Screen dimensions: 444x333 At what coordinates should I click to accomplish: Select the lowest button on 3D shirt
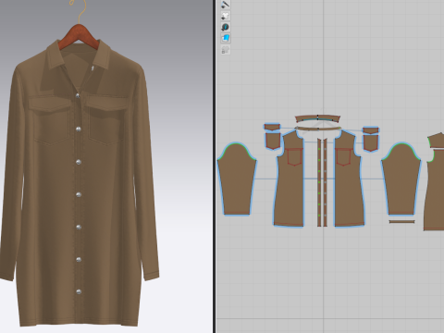point(79,291)
